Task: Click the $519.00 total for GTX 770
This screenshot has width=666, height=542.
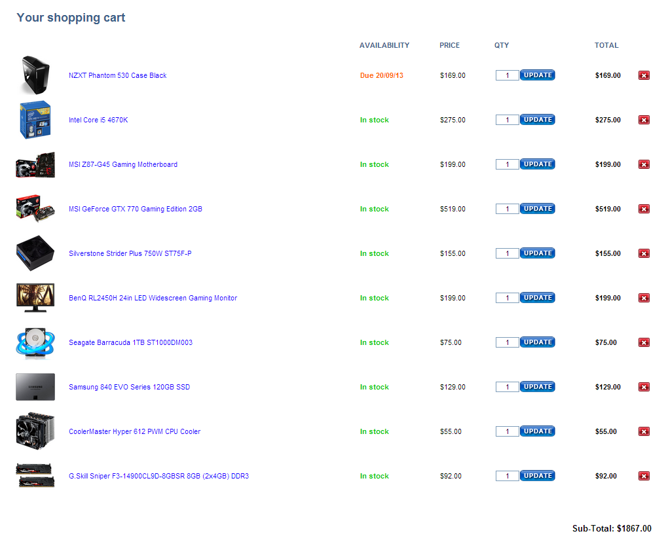Action: click(608, 209)
